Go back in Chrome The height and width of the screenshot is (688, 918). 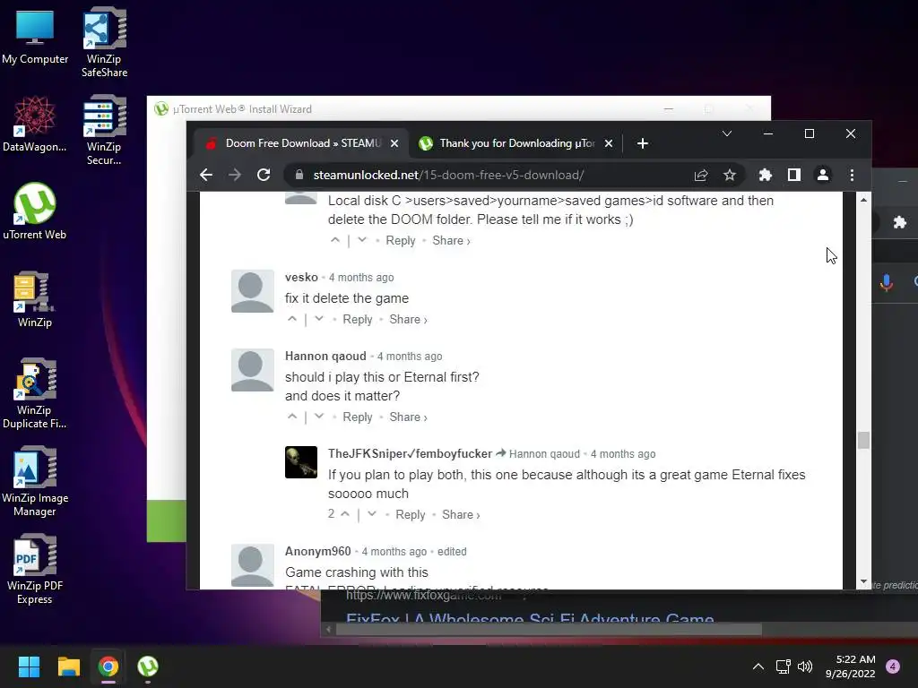click(x=206, y=175)
